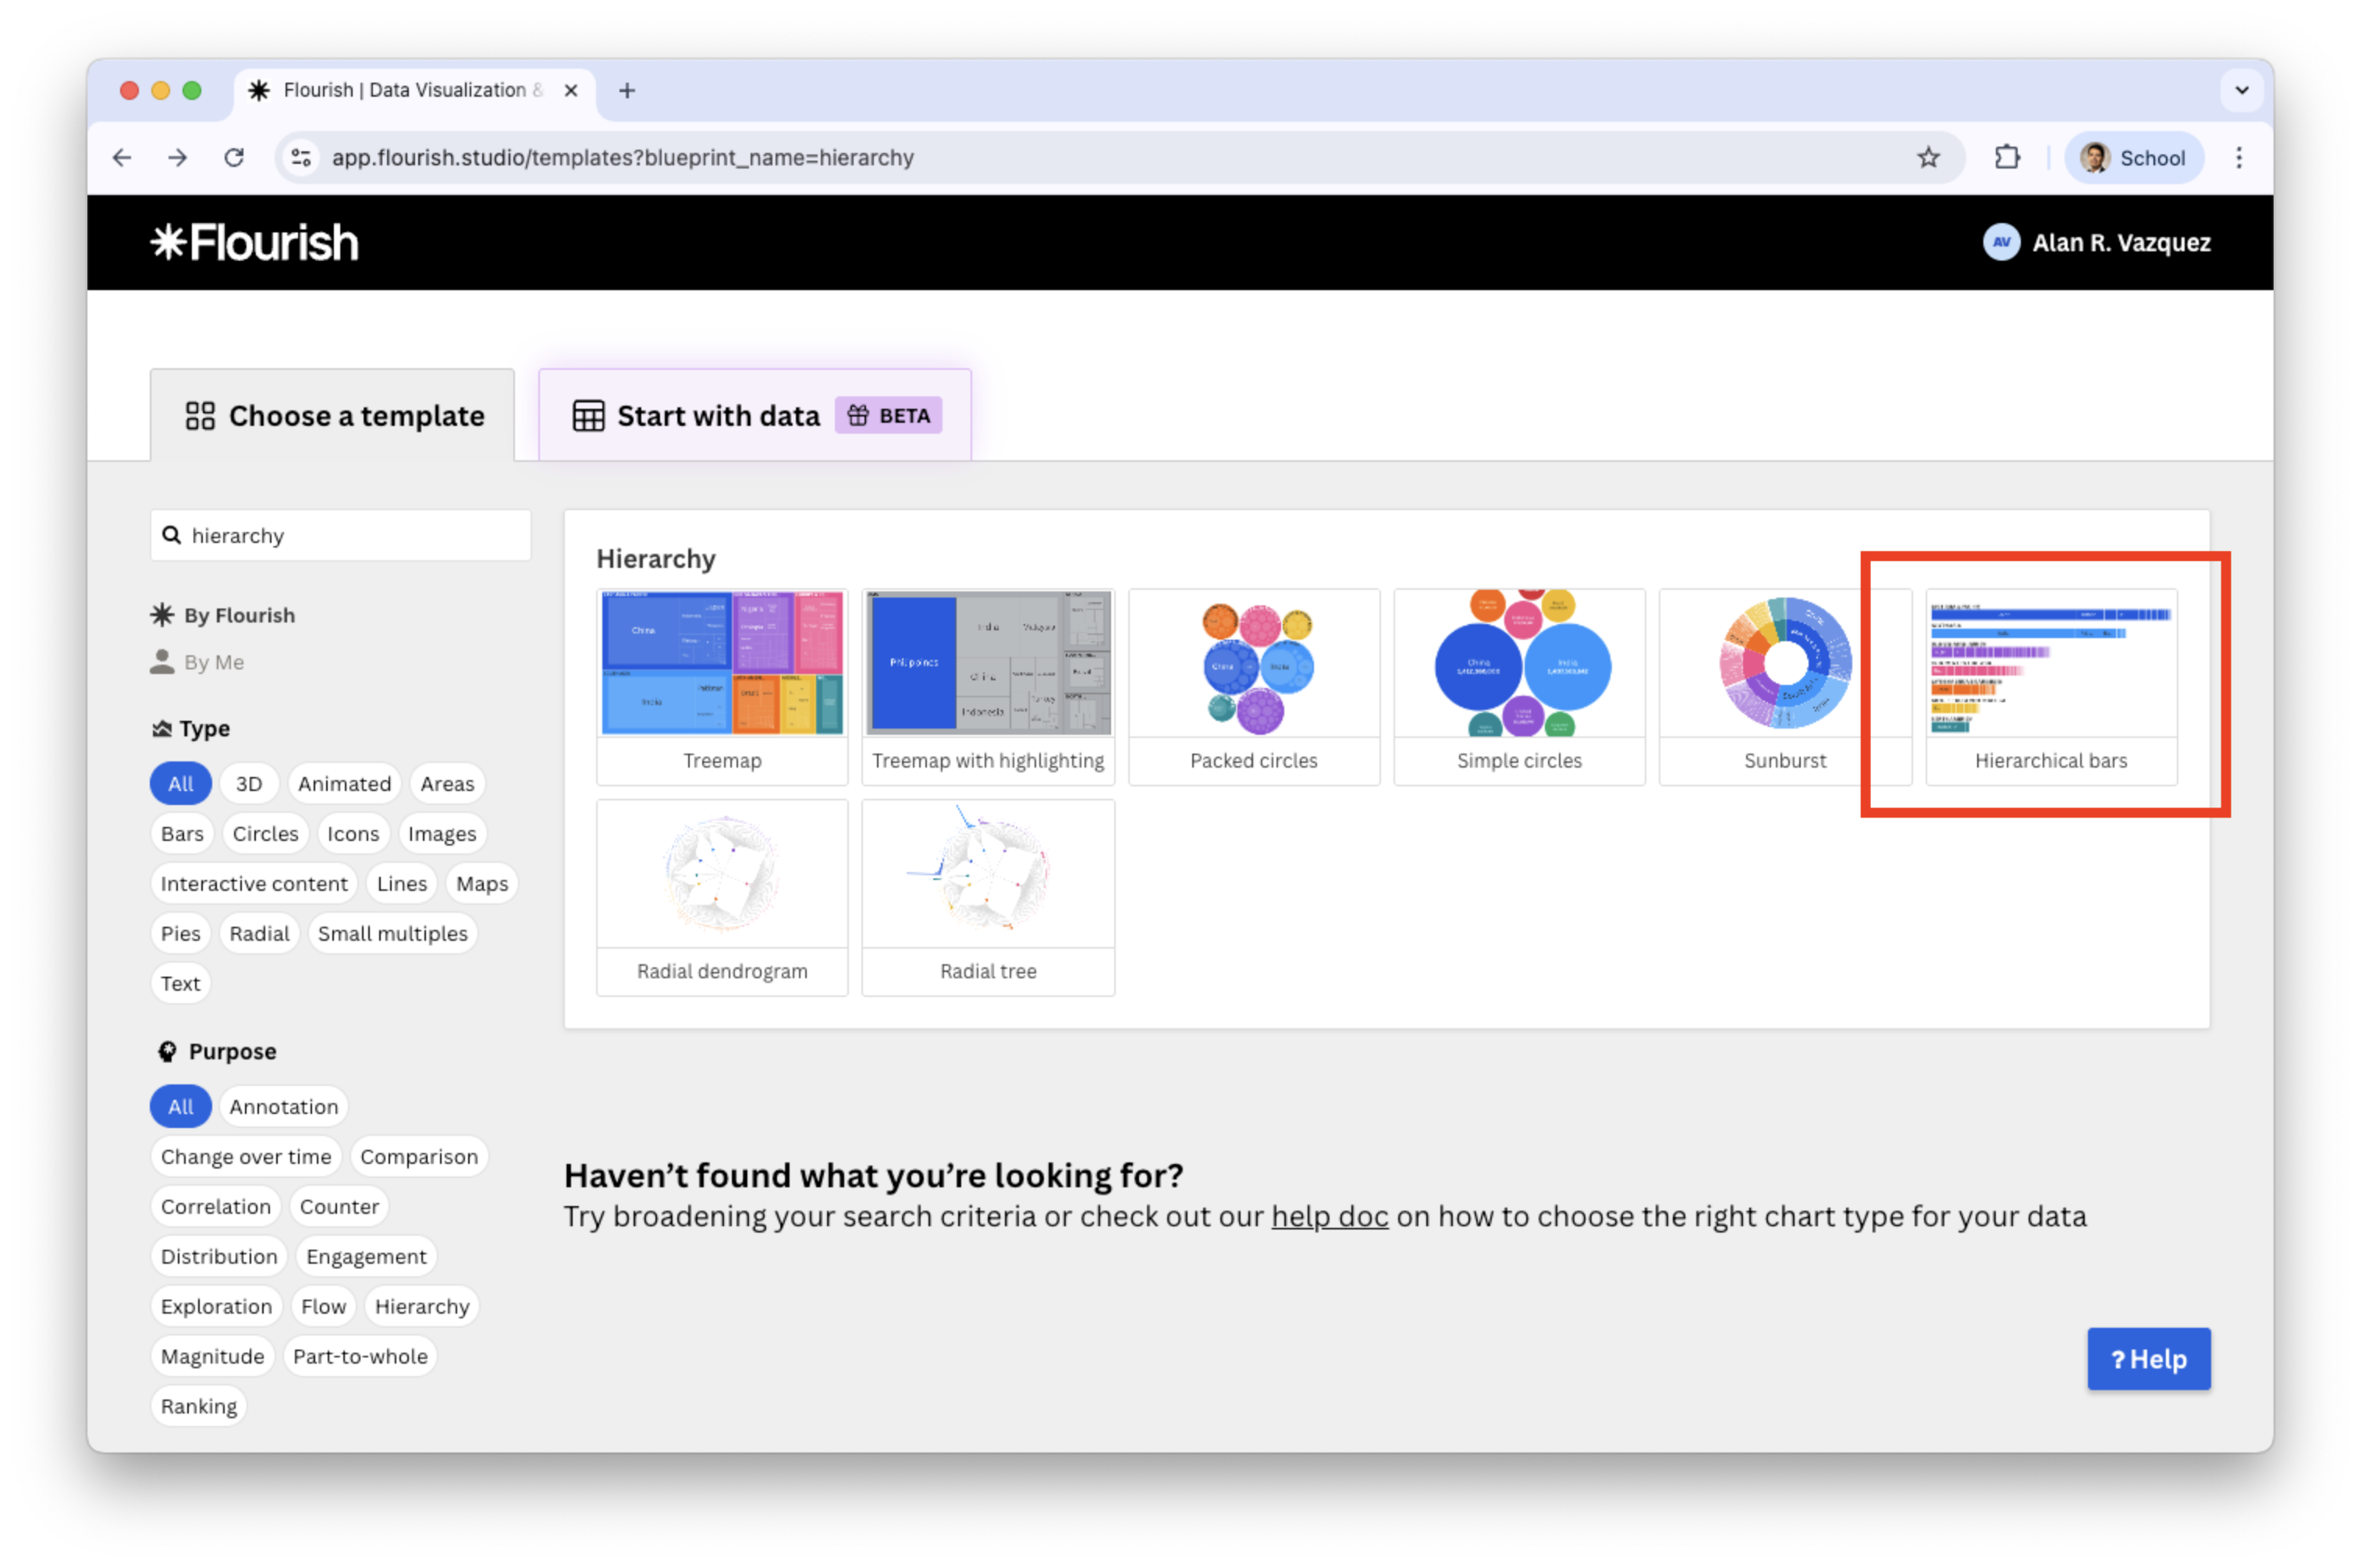Open the browser extensions puzzle icon
The height and width of the screenshot is (1568, 2361).
[2007, 158]
